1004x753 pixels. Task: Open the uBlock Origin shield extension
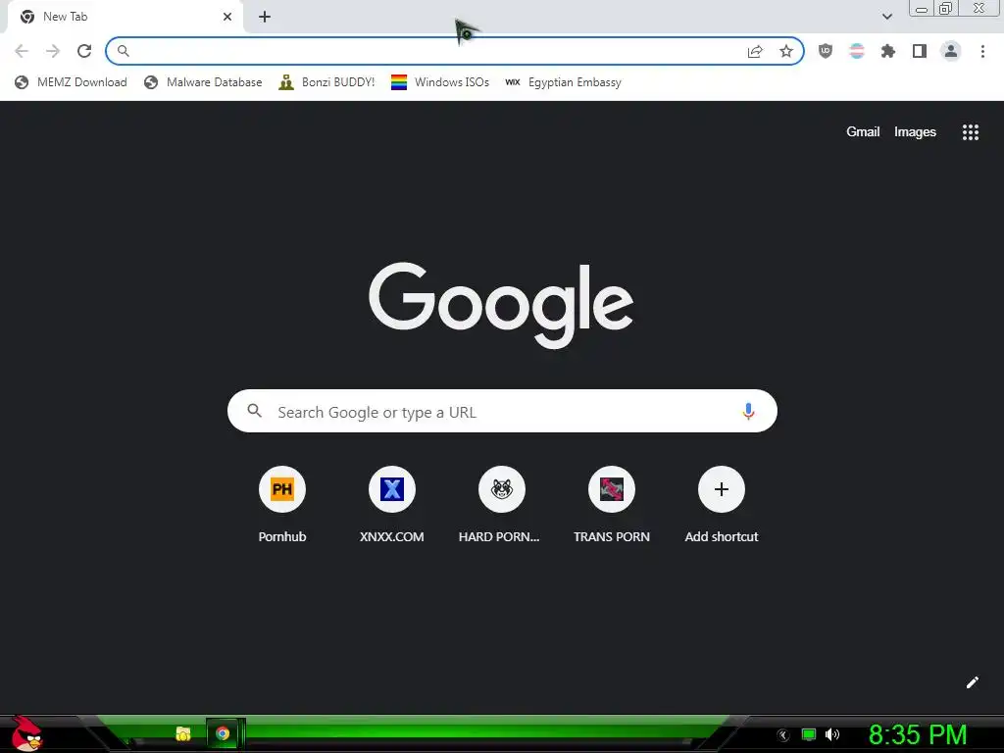click(x=826, y=51)
